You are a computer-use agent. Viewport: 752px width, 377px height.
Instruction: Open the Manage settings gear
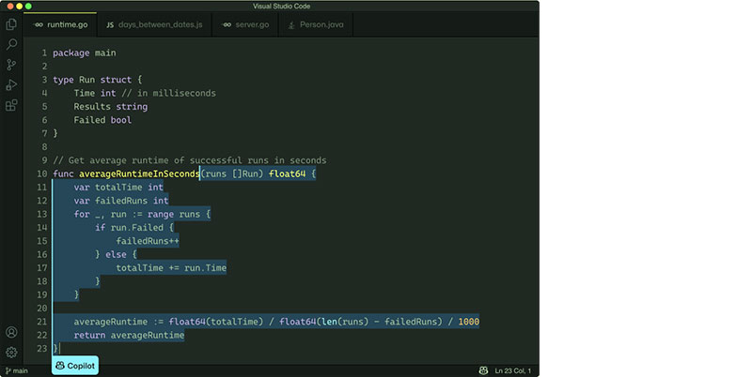pyautogui.click(x=11, y=352)
